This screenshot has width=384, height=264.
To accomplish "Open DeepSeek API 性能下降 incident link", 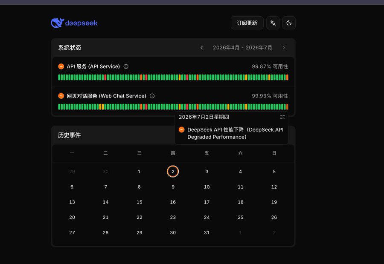I will [x=236, y=133].
